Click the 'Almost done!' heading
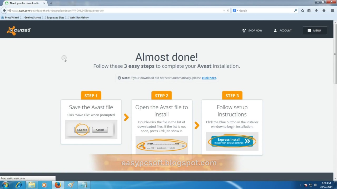Viewport: 337px width, 189px height. point(166,57)
